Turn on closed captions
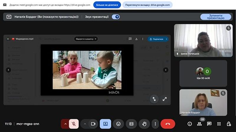The height and width of the screenshot is (132, 236). (131, 124)
